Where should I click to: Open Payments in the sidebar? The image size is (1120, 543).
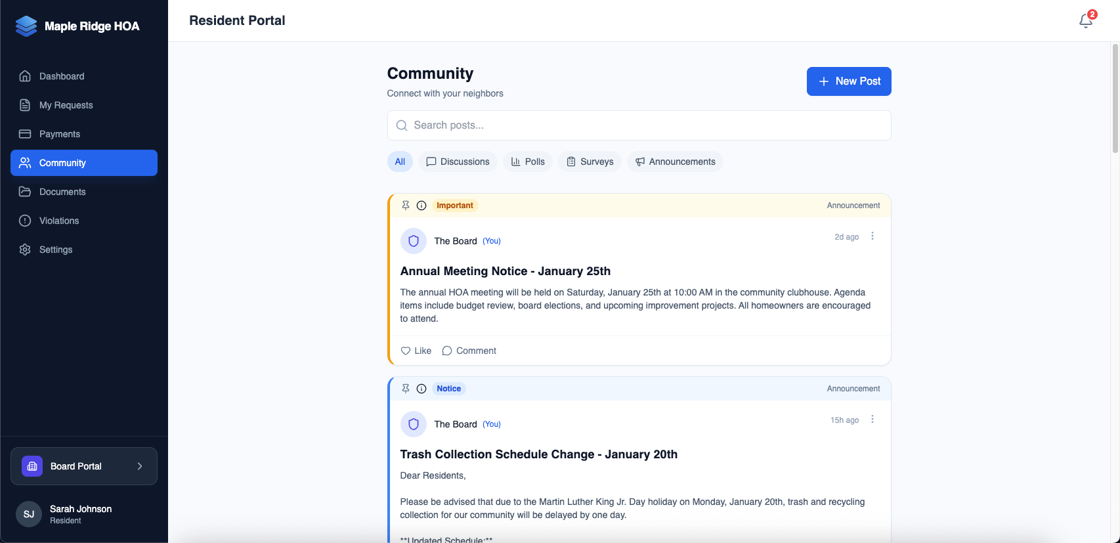point(84,134)
